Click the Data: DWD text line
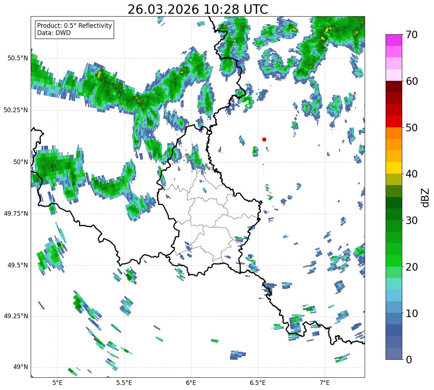434x390 pixels. point(54,33)
